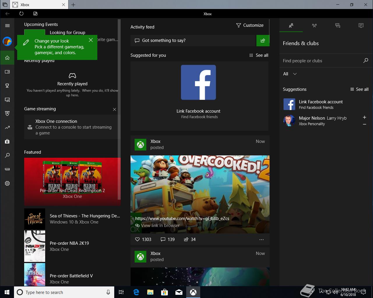Open the YouTube URL on Overcooked post

pos(182,219)
